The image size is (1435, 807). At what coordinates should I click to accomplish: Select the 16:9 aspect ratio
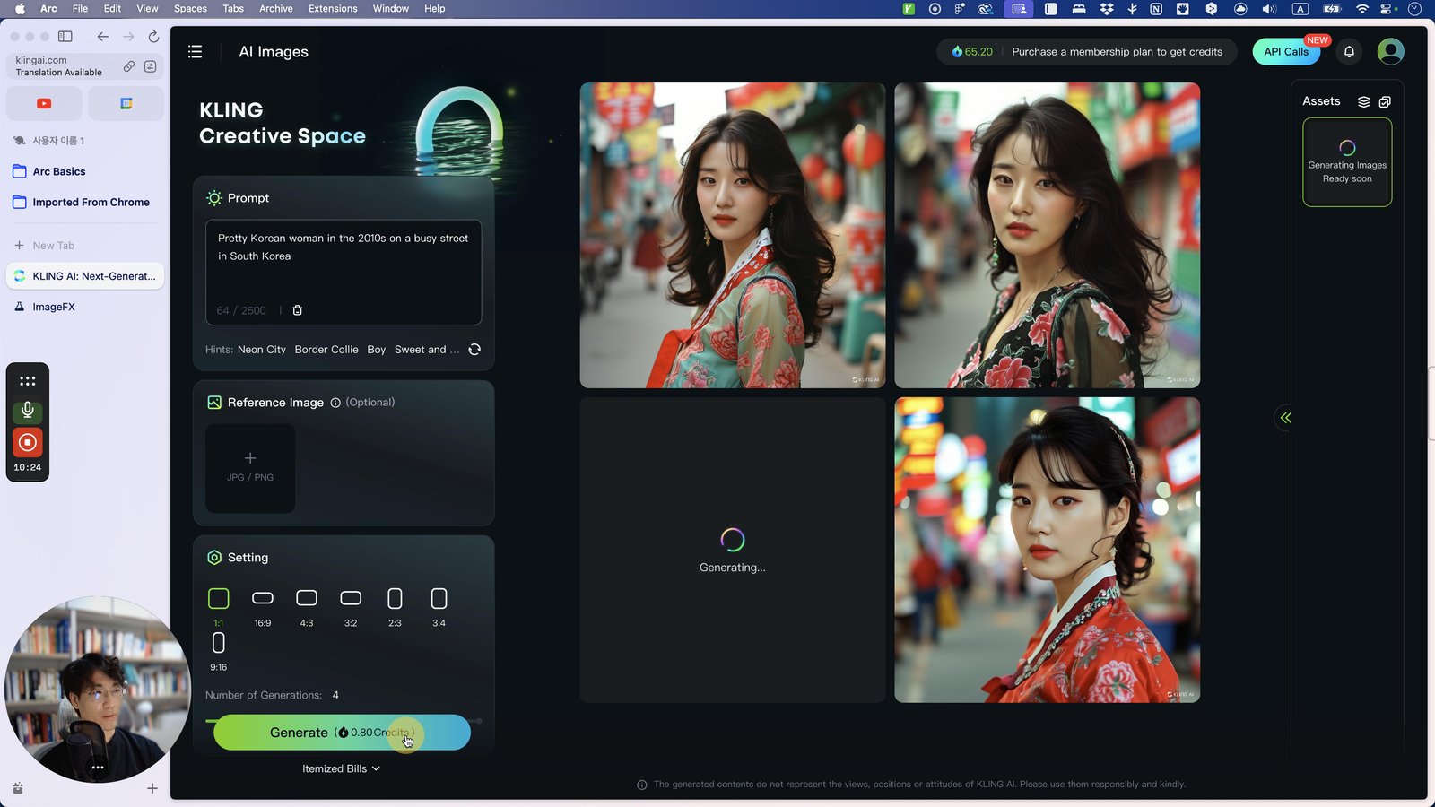(x=262, y=607)
